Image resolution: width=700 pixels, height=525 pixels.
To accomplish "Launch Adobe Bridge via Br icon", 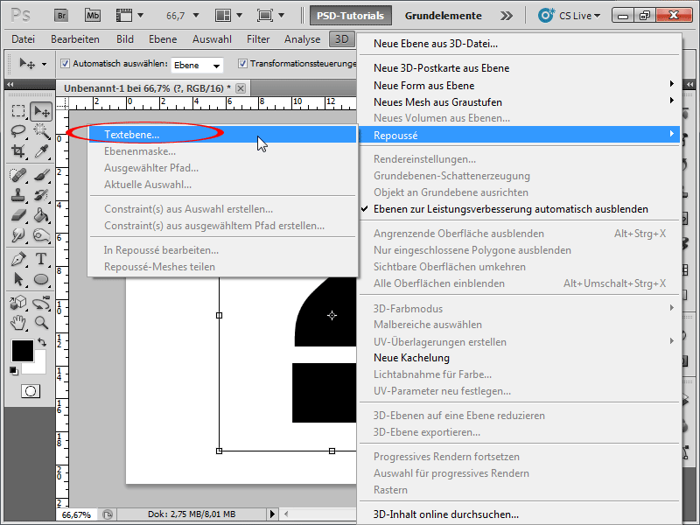I will (61, 16).
